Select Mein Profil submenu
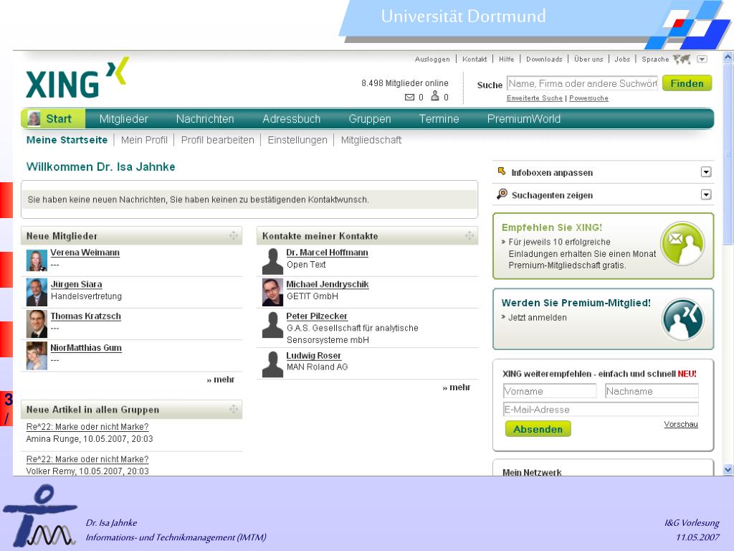 144,140
